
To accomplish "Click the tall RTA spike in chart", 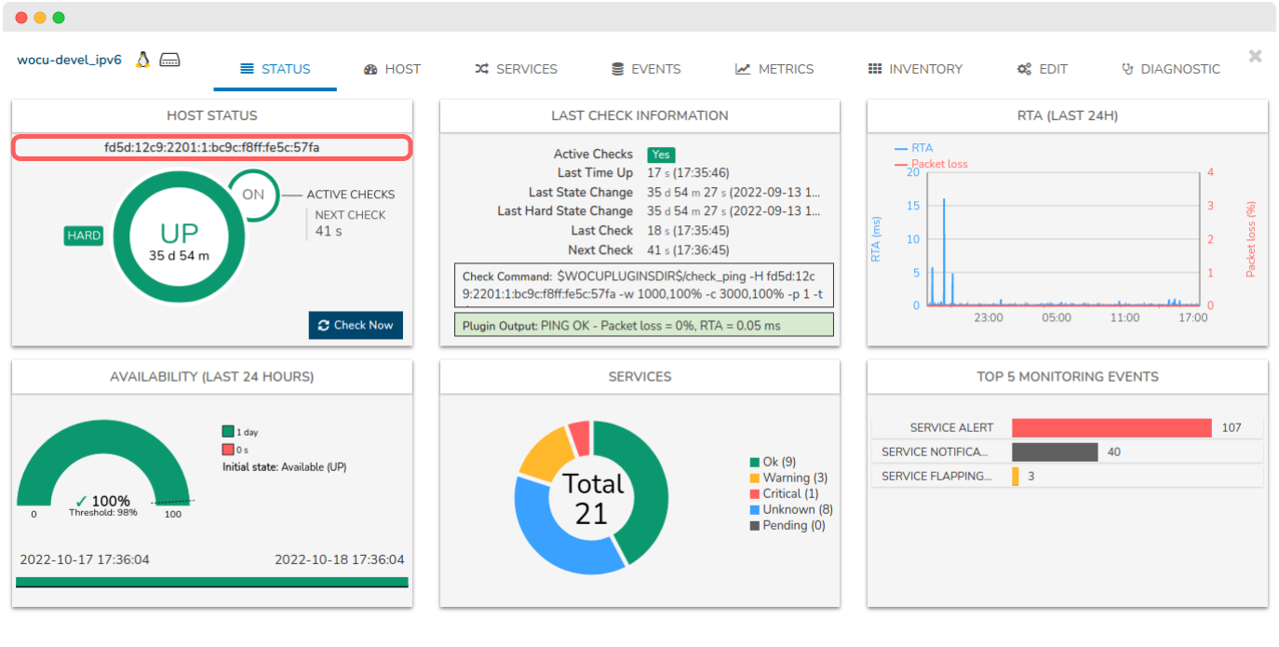I will pos(944,251).
